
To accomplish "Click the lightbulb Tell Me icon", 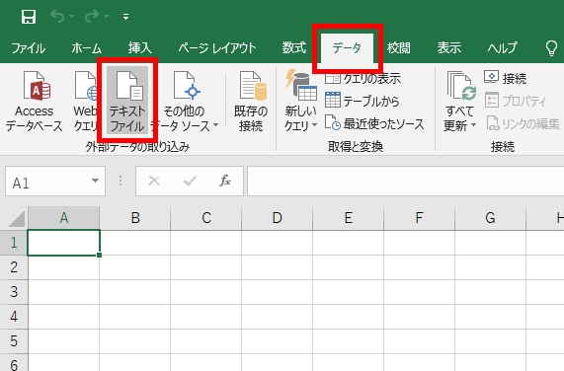I will pyautogui.click(x=551, y=48).
